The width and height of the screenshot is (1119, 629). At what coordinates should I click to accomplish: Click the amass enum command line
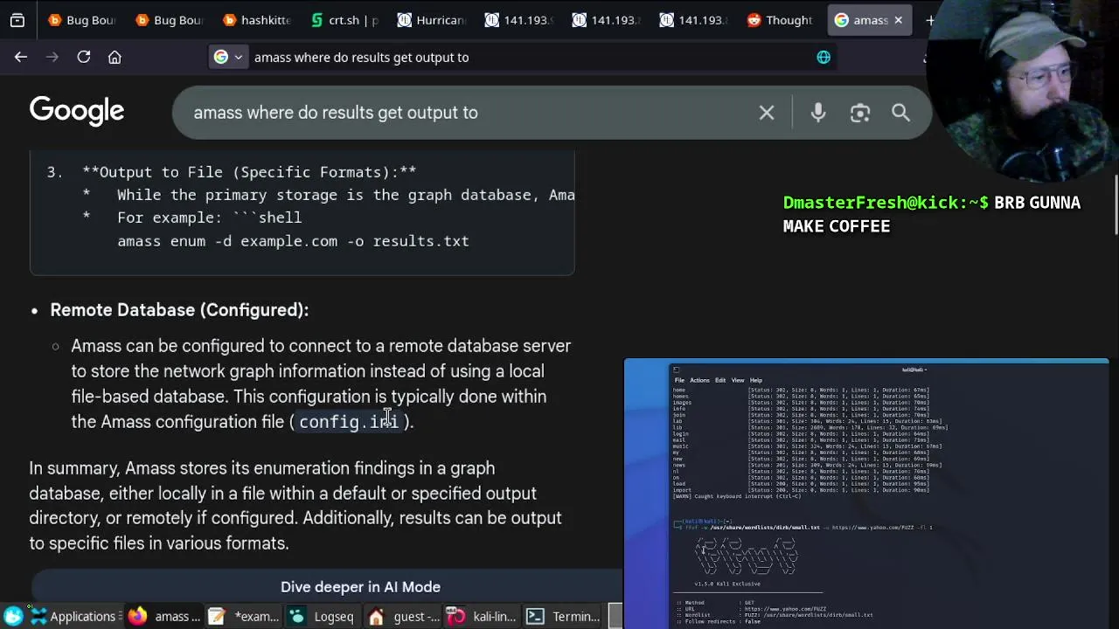[x=293, y=241]
